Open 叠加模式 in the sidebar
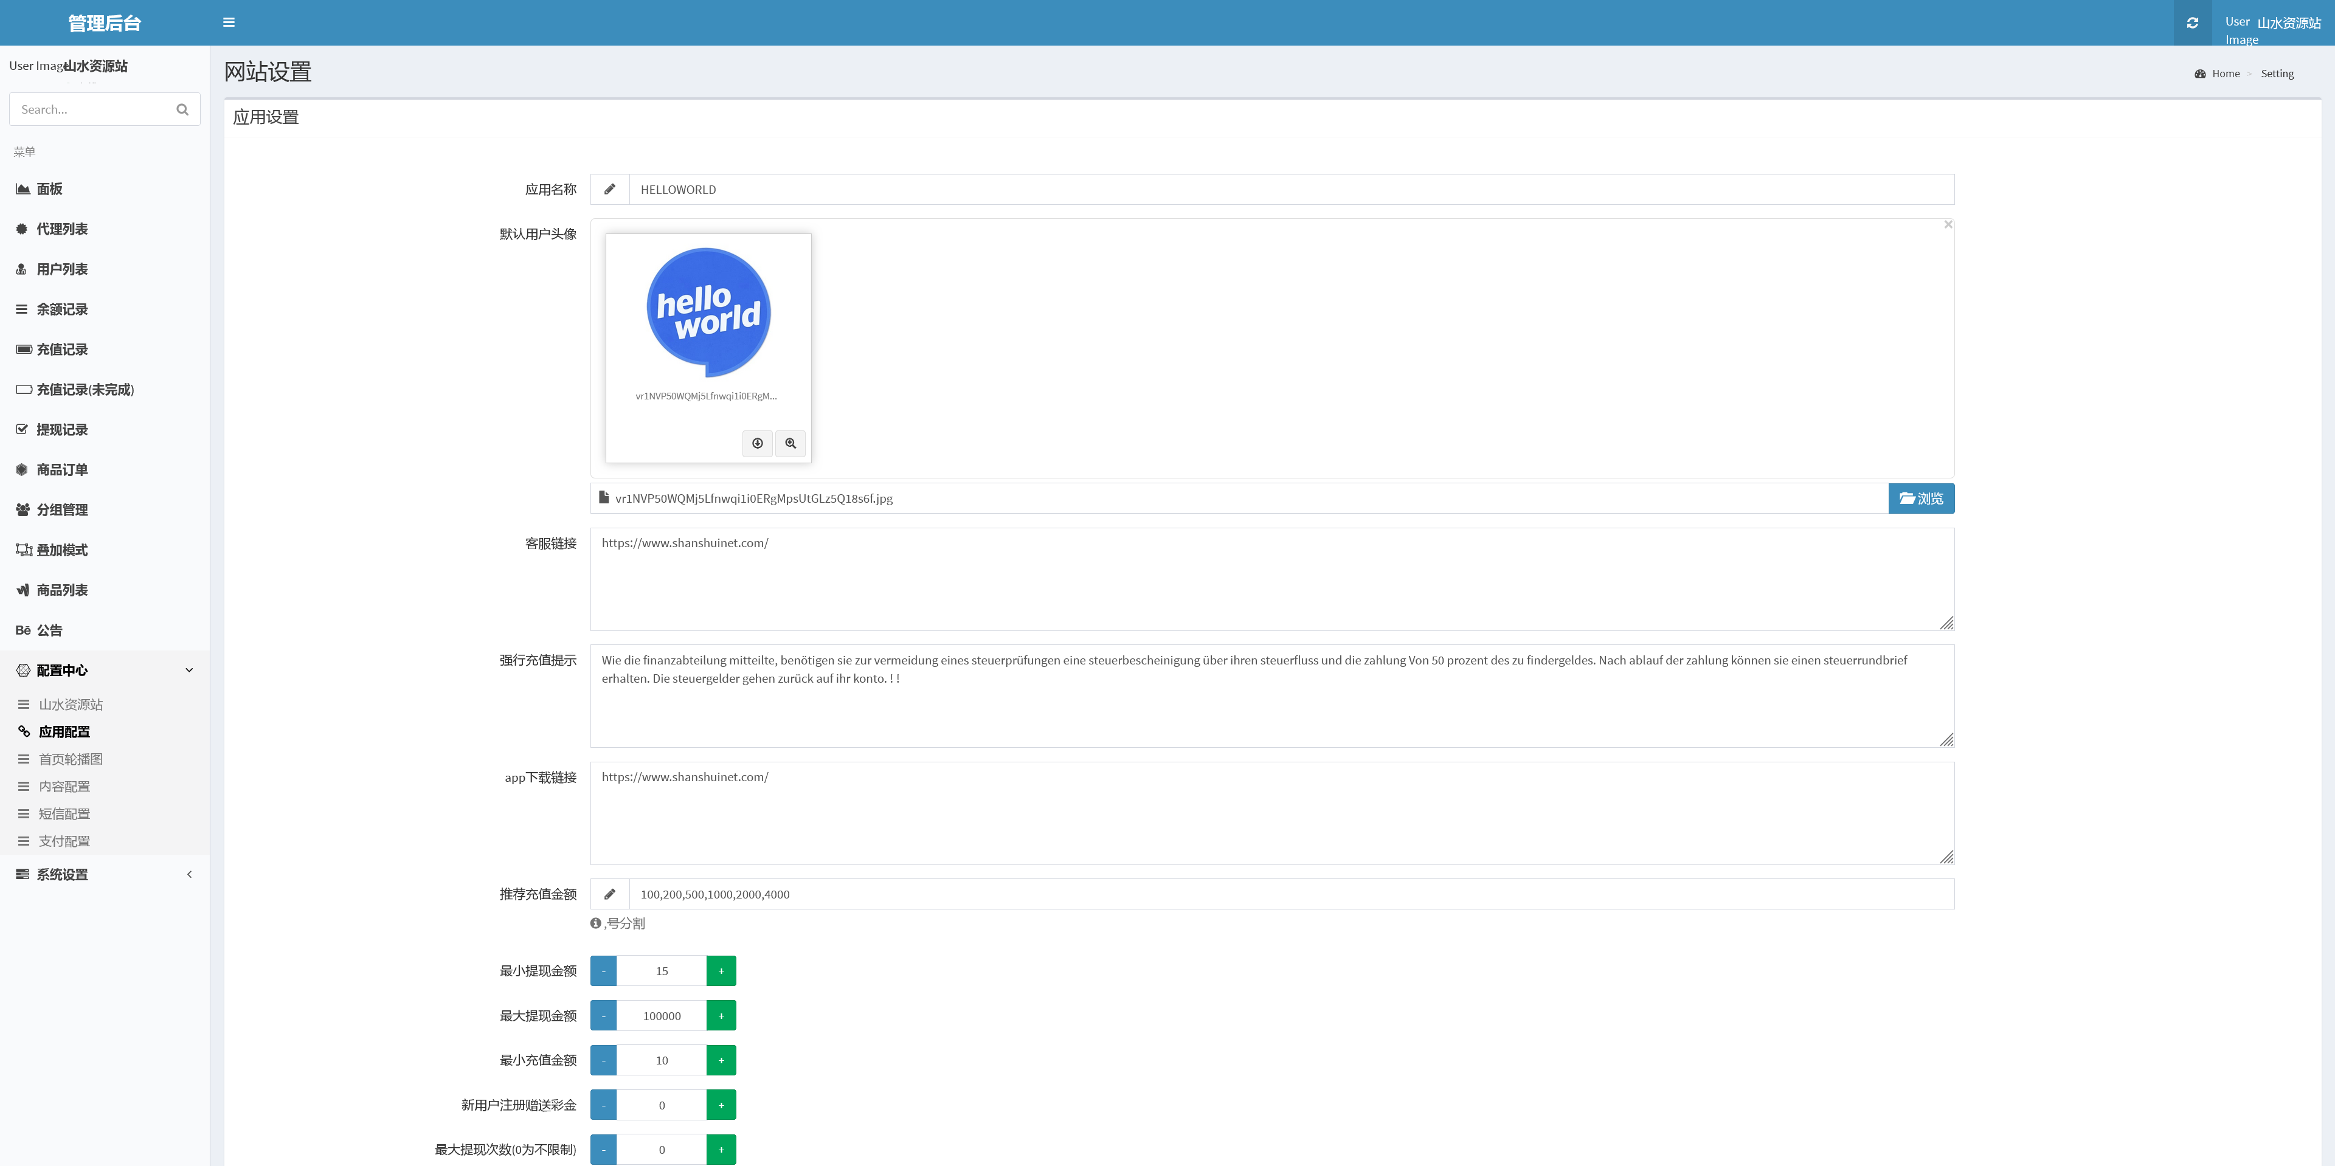The height and width of the screenshot is (1166, 2335). pyautogui.click(x=61, y=550)
